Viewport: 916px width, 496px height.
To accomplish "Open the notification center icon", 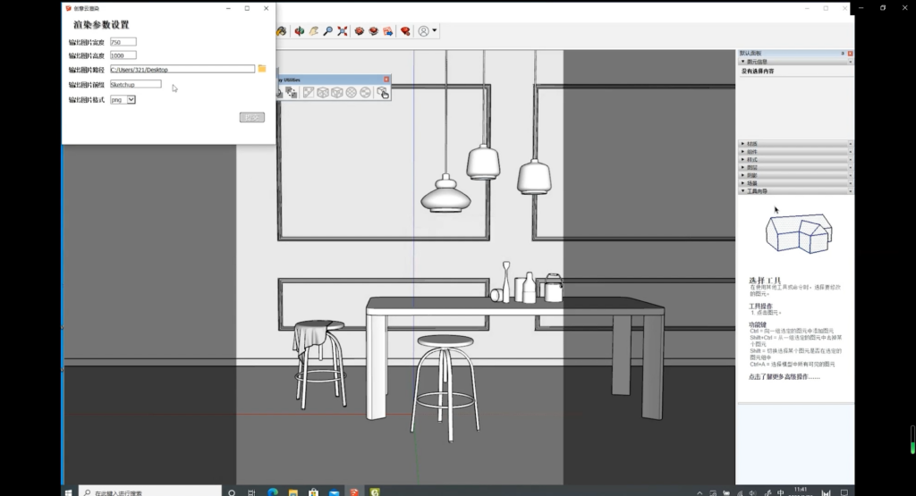I will [844, 493].
